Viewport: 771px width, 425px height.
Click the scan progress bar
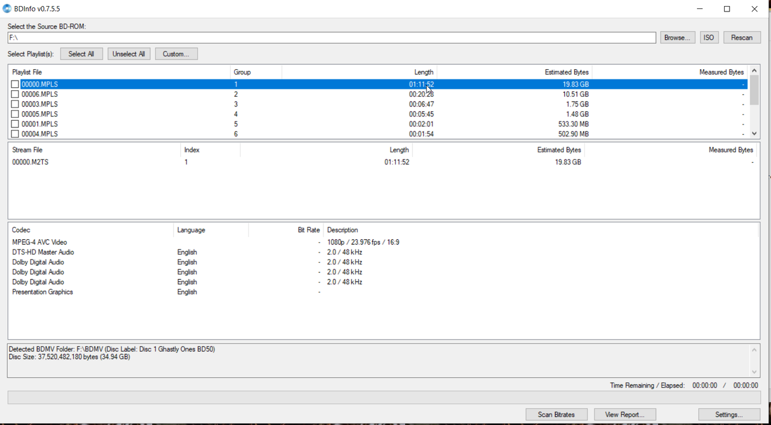pos(384,397)
